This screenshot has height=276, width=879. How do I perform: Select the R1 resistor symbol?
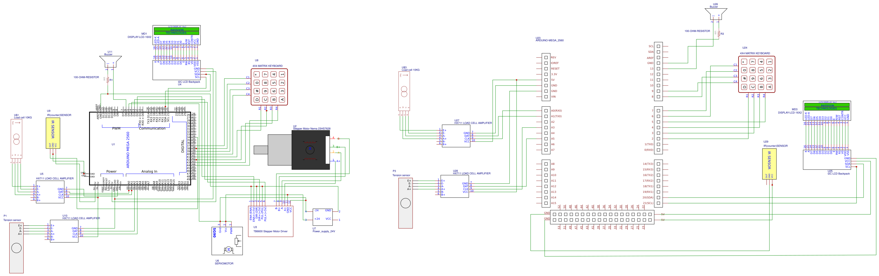108,80
